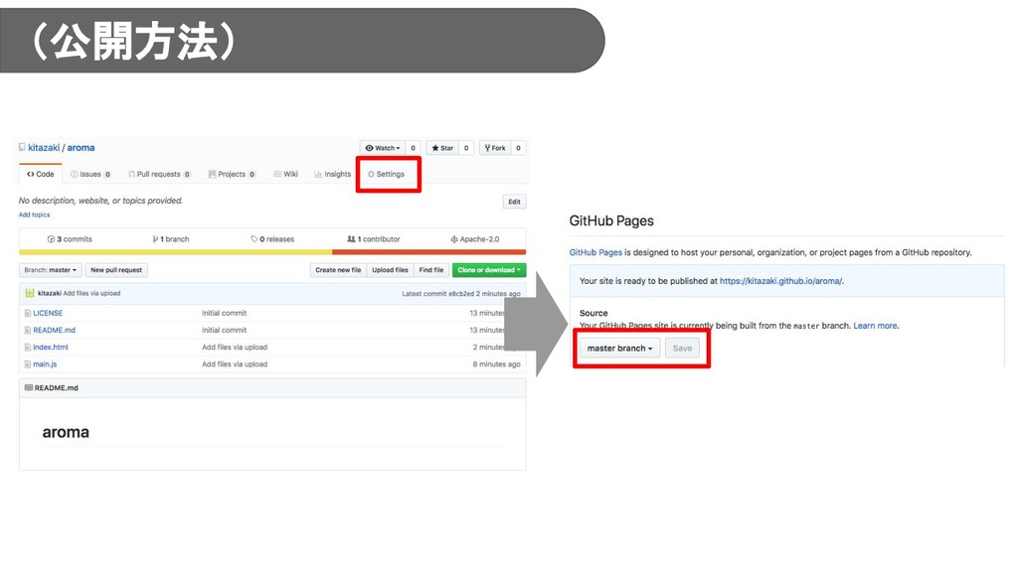The image size is (1018, 572).
Task: Click the Fork count 0 badge
Action: click(x=518, y=148)
